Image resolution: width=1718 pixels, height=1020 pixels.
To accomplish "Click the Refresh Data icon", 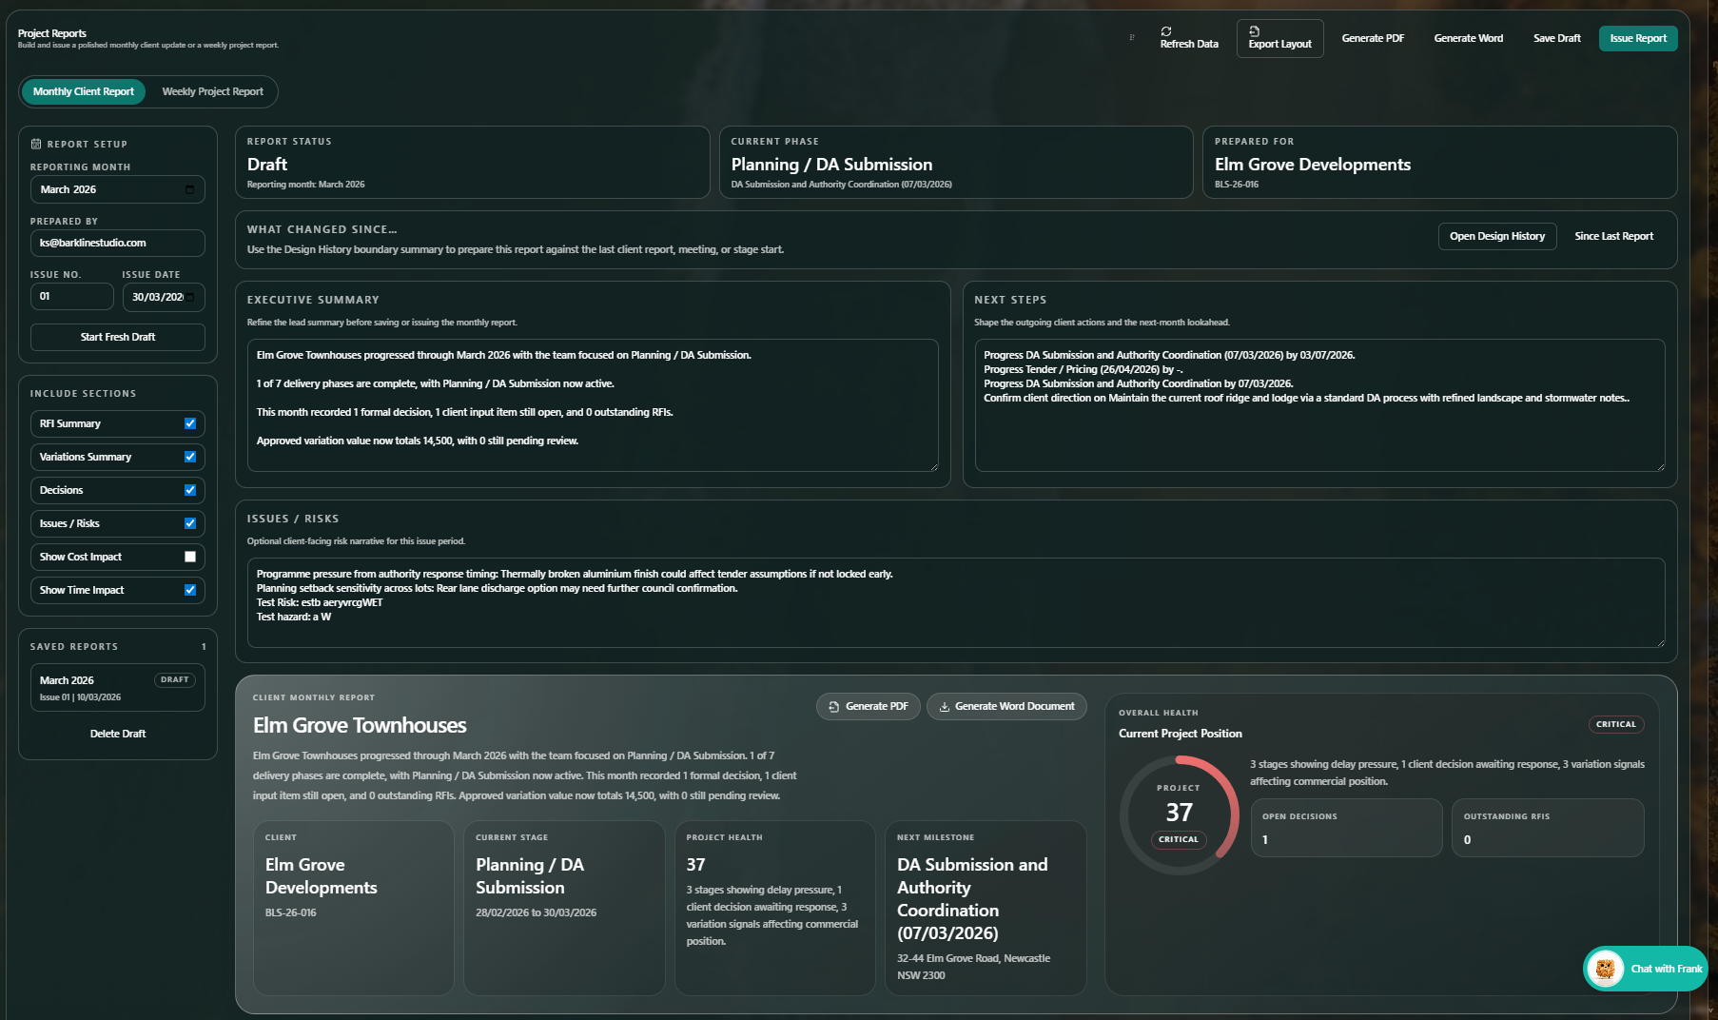I will coord(1166,31).
